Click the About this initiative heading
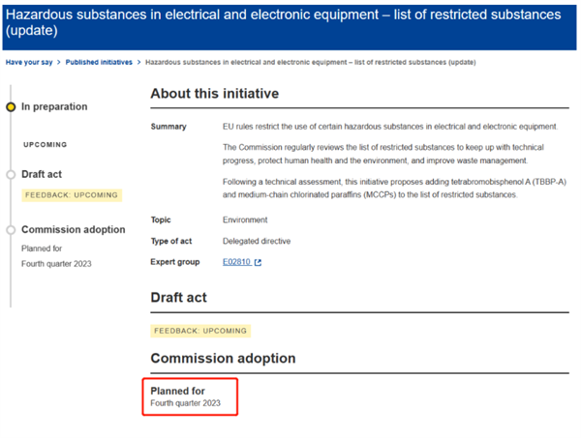The image size is (581, 438). pyautogui.click(x=215, y=94)
